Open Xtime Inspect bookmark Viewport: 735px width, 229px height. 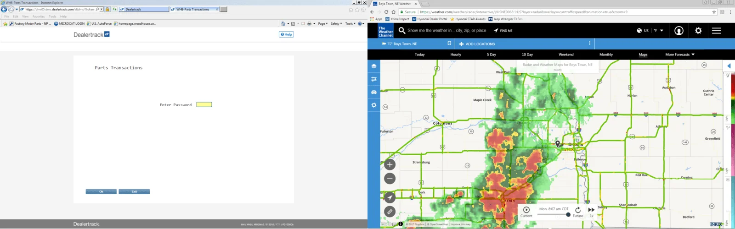click(397, 19)
